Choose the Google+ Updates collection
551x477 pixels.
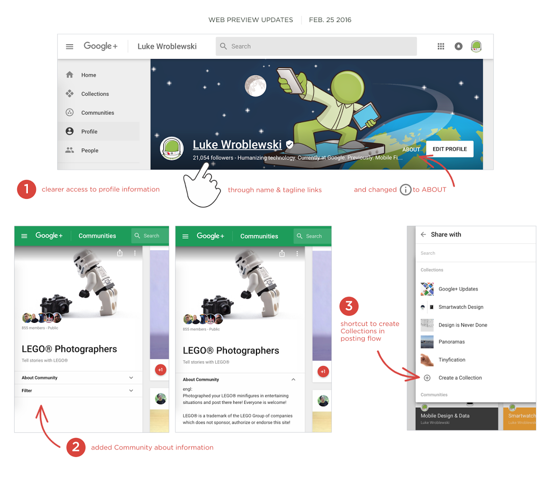click(458, 289)
